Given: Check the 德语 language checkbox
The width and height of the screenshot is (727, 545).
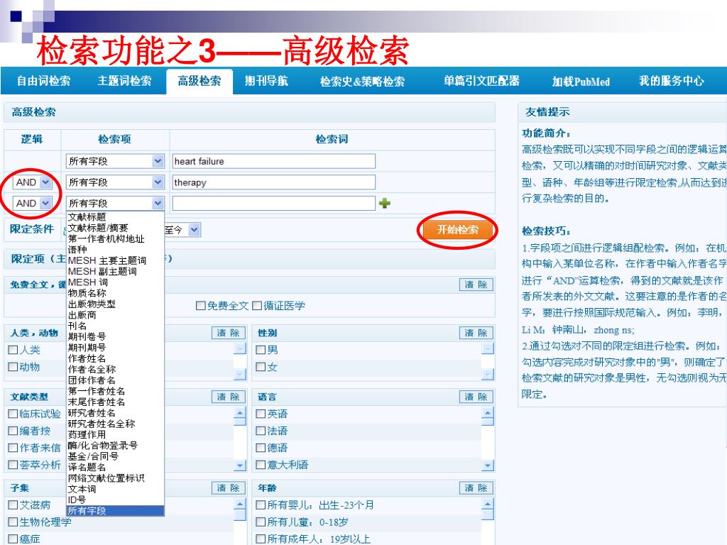Looking at the screenshot, I should pos(261,448).
